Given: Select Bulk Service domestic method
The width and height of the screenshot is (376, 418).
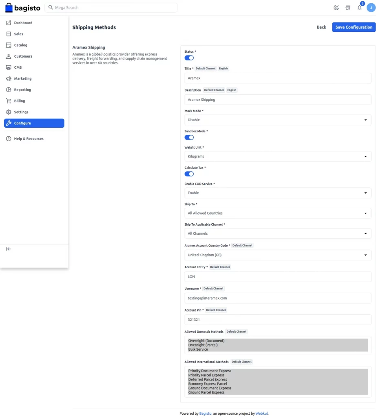Looking at the screenshot, I should click(278, 349).
